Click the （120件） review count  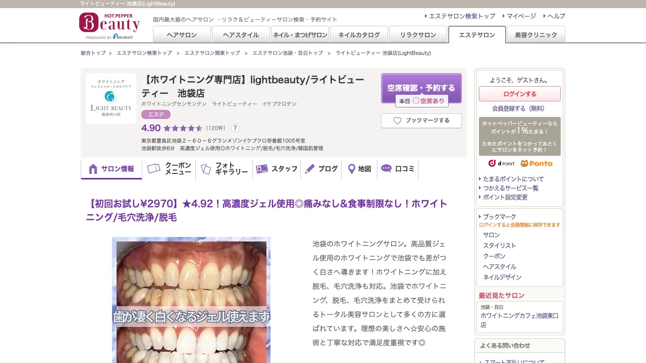(x=216, y=128)
